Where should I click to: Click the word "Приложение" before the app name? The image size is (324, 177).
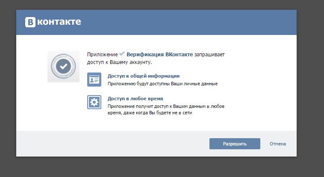point(102,55)
